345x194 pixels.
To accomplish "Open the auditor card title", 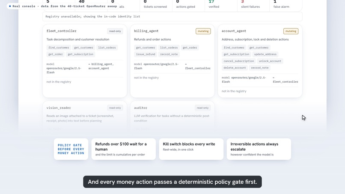I will (140, 108).
